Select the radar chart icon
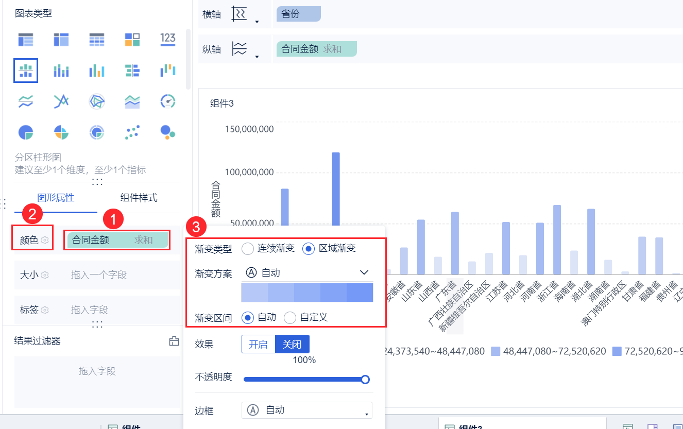This screenshot has height=429, width=683. tap(97, 101)
